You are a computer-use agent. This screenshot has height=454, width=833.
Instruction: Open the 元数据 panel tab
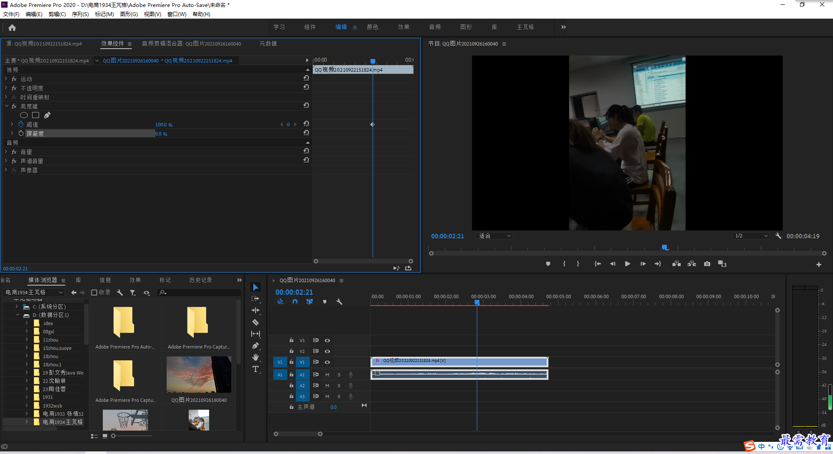click(268, 43)
